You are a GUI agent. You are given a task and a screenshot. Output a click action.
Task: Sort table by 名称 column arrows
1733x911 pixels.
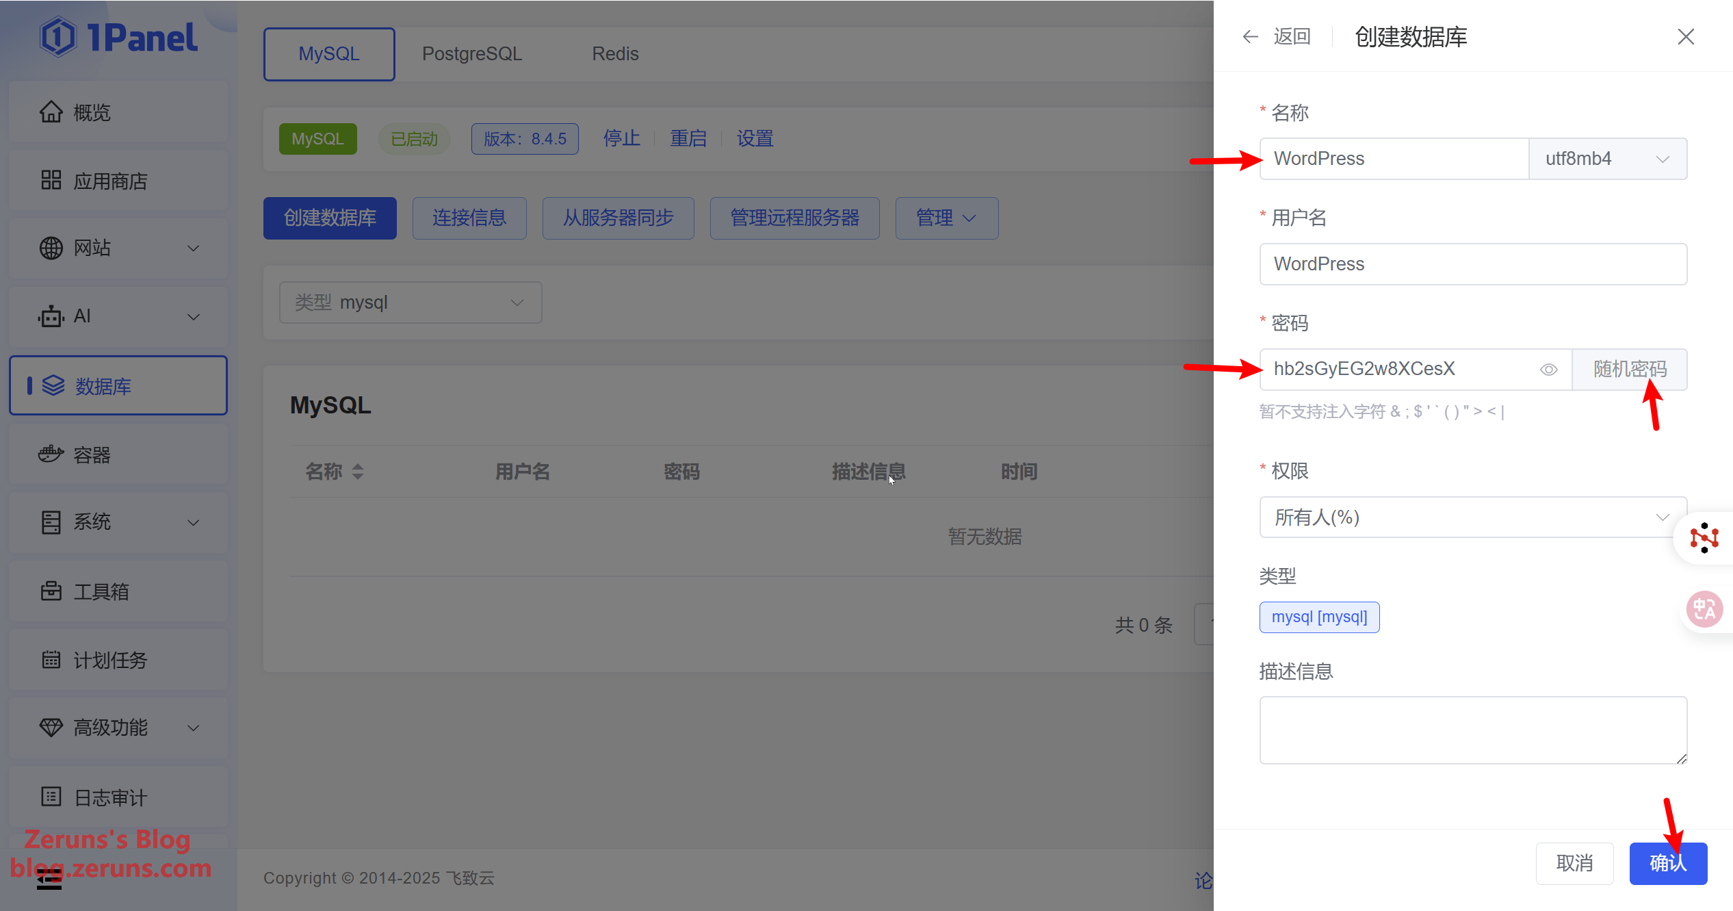(358, 472)
